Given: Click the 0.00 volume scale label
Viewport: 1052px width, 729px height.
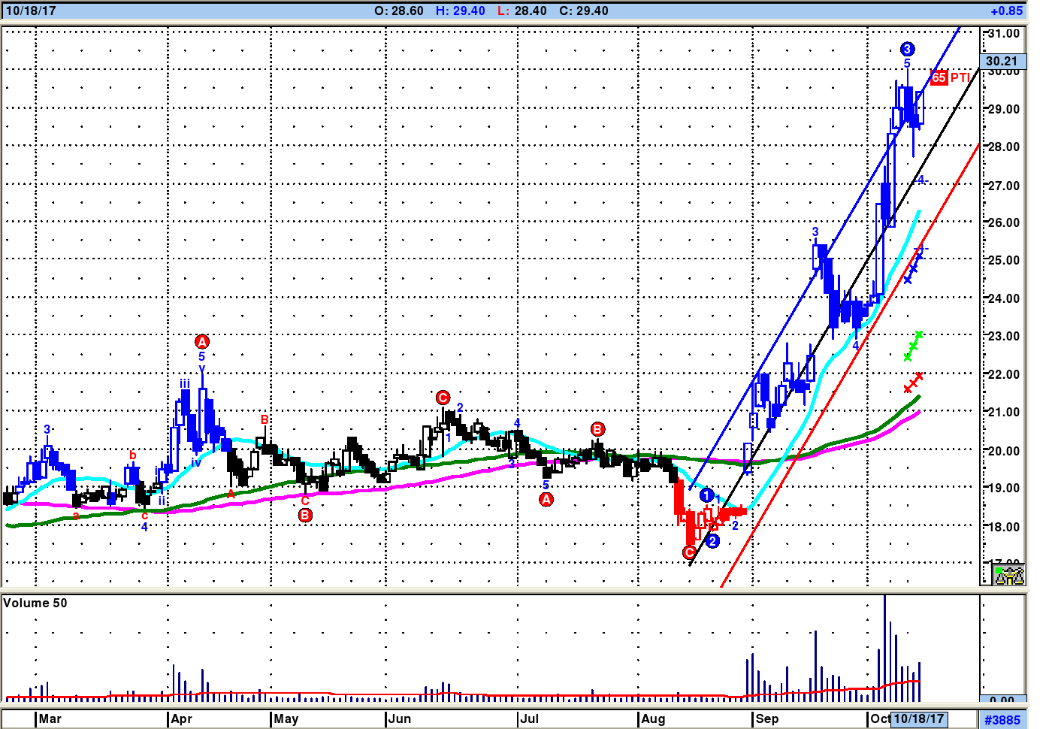Looking at the screenshot, I should point(1002,700).
